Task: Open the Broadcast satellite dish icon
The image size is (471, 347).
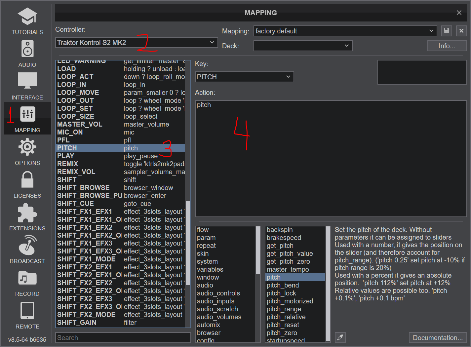Action: pos(27,245)
